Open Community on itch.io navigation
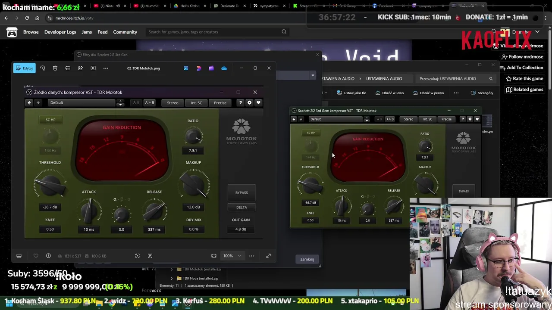This screenshot has height=310, width=552. 125,32
